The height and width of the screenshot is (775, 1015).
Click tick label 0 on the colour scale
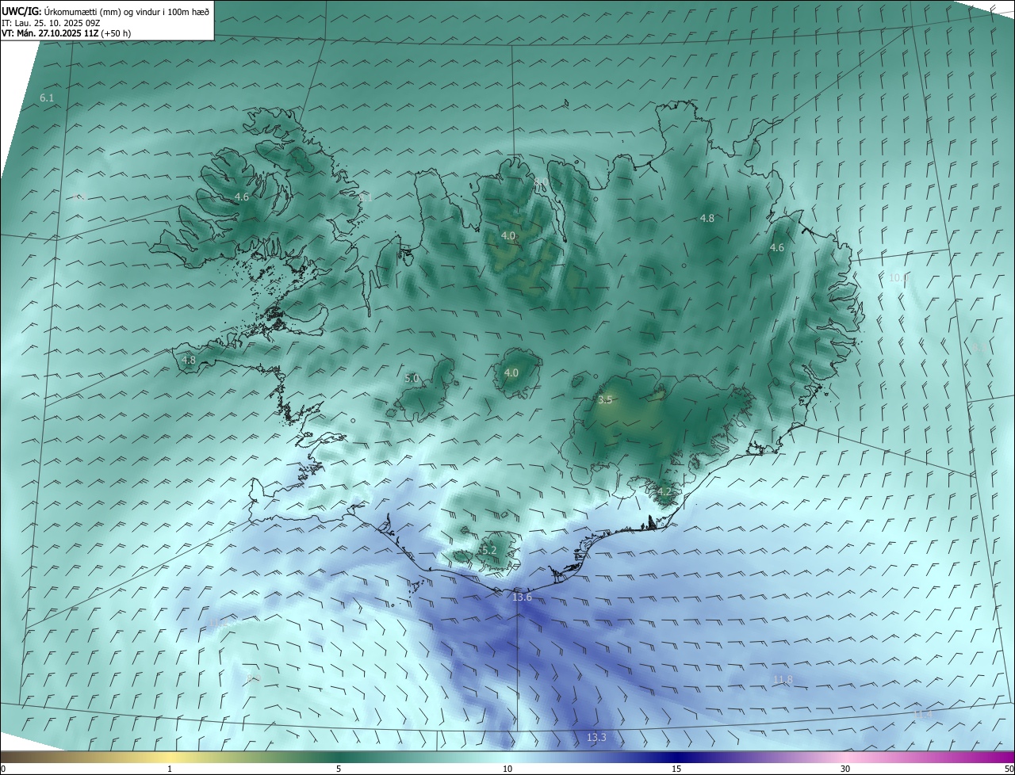3,769
